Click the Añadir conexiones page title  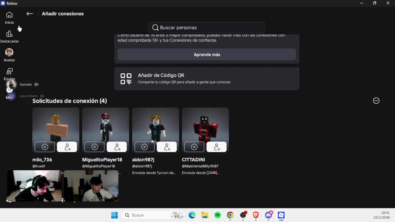pos(63,14)
